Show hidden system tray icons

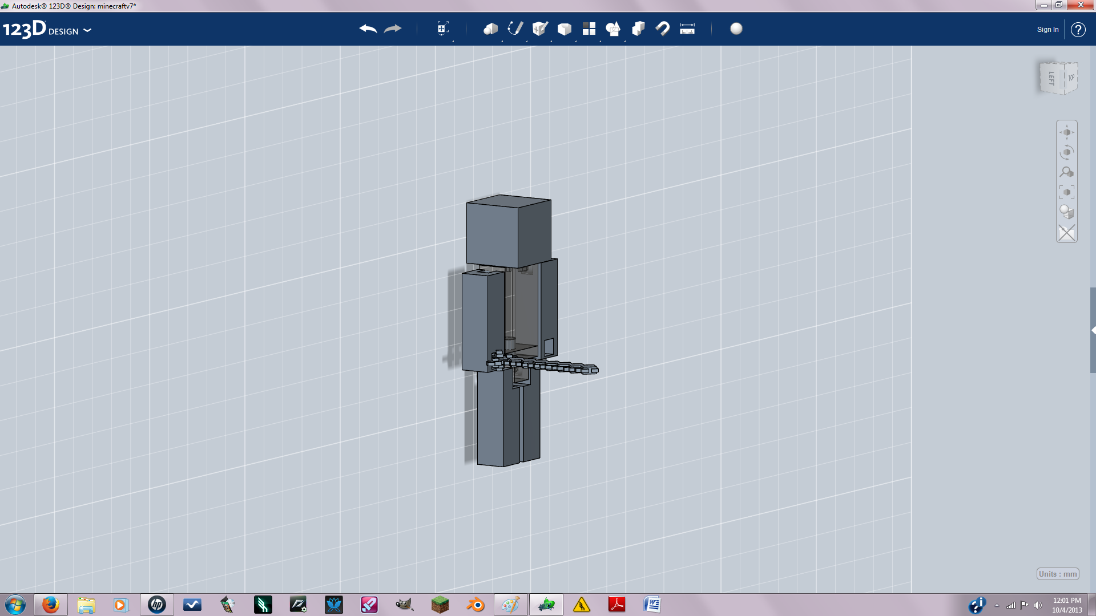[997, 605]
